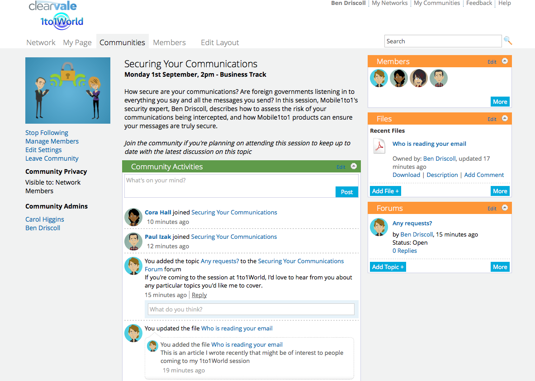Click the clearvale 1to1World logo
Viewport: 535px width, 381px height.
[56, 15]
